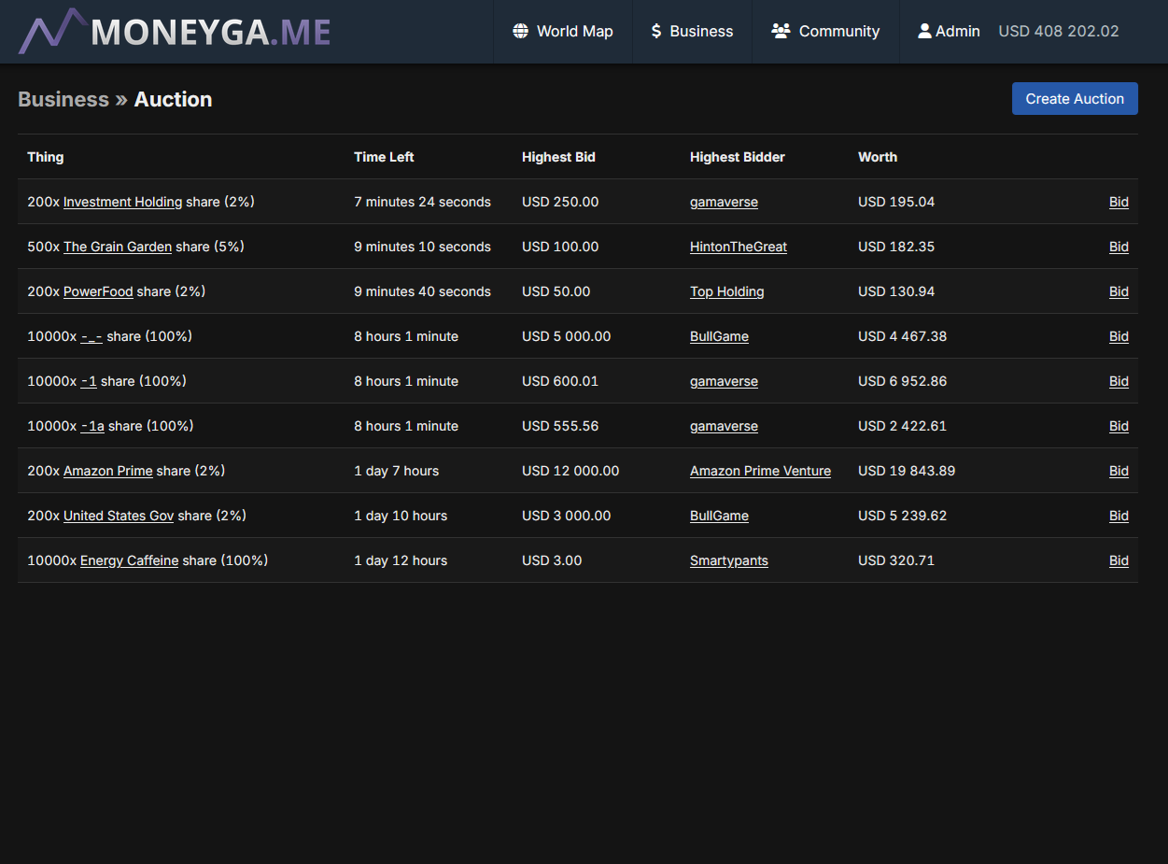The image size is (1168, 864).
Task: Click the USD 408 202.02 account balance
Action: (1058, 31)
